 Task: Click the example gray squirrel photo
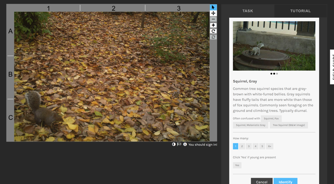coord(274,46)
